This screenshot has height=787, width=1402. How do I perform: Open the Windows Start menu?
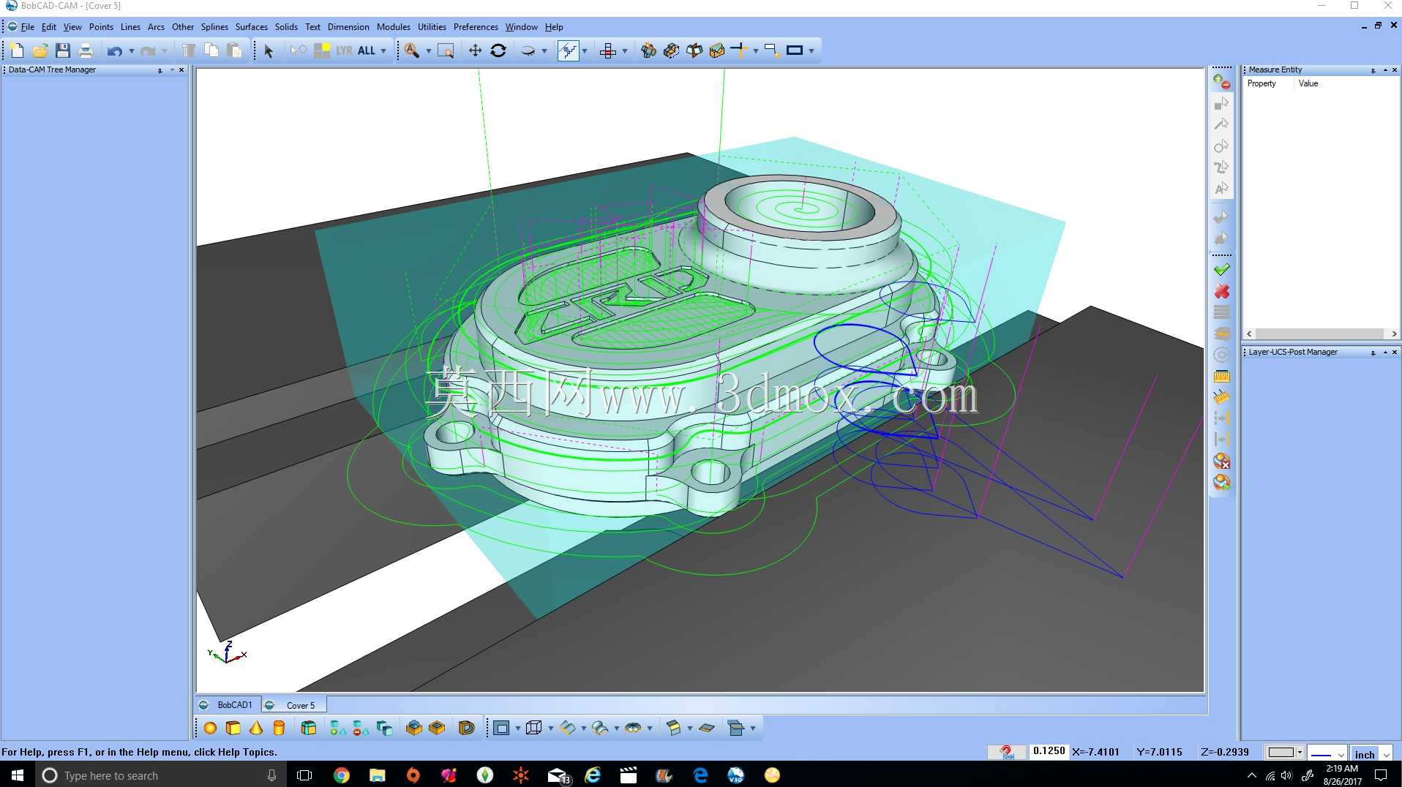[x=18, y=775]
